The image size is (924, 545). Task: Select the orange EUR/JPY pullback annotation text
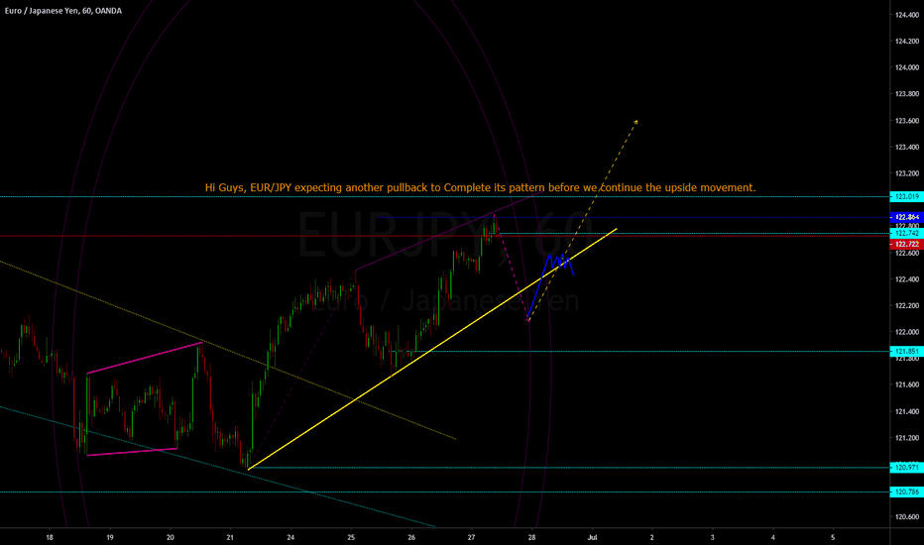tap(480, 187)
